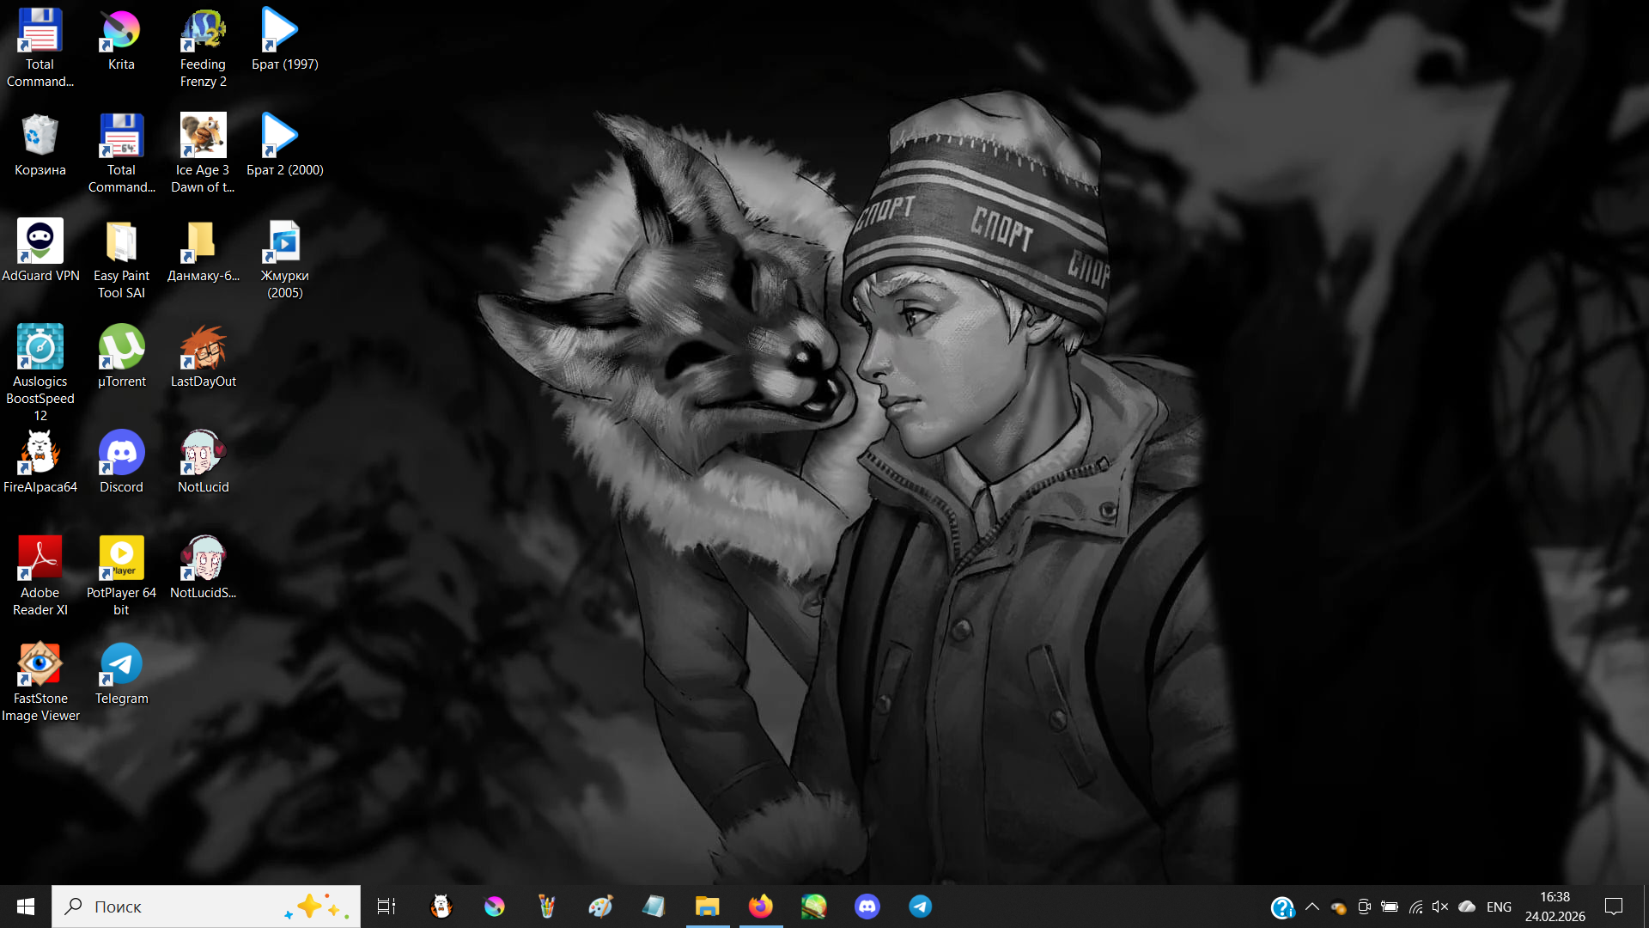Viewport: 1649px width, 928px height.
Task: Open File Explorer in the taskbar
Action: pos(707,907)
